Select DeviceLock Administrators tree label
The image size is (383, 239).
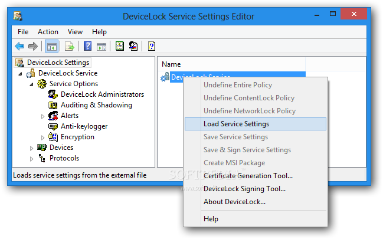(x=102, y=94)
